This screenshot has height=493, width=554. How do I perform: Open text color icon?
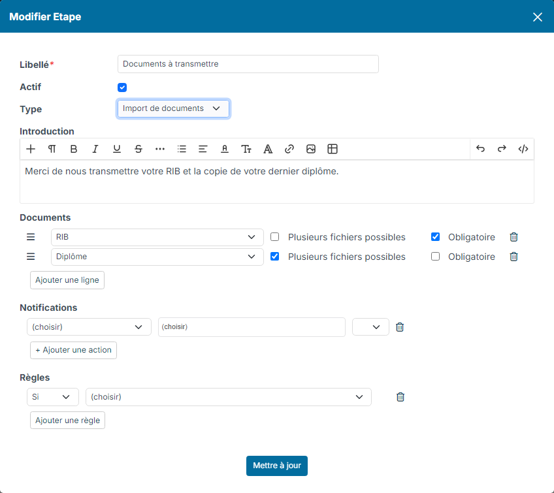pos(224,149)
